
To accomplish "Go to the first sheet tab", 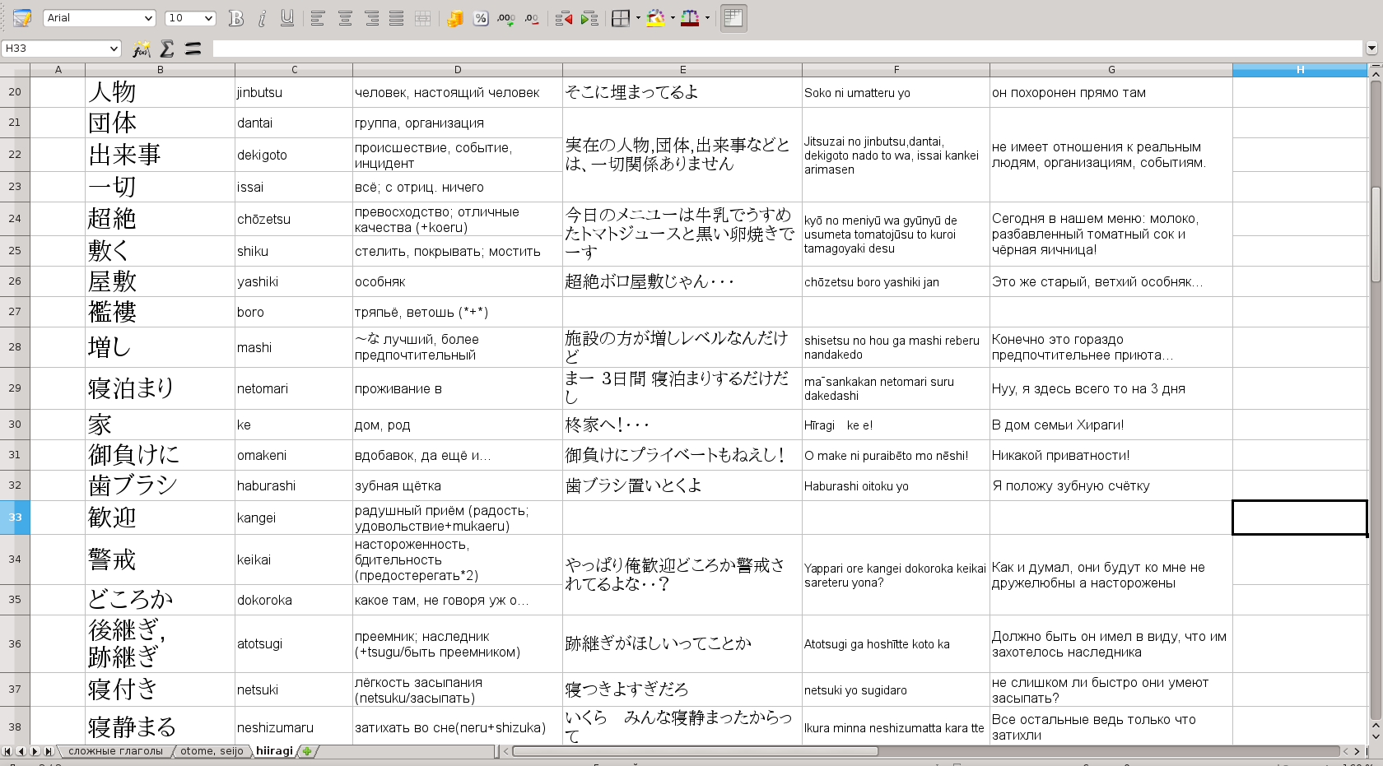I will (7, 751).
